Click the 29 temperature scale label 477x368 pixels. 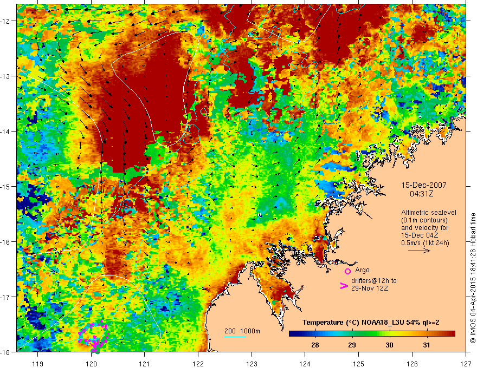tap(352, 345)
